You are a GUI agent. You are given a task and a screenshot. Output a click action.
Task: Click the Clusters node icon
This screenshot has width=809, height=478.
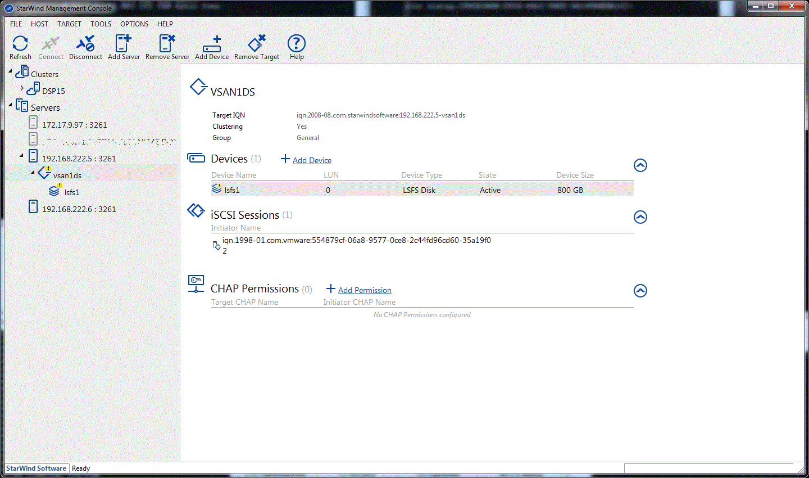(x=22, y=72)
